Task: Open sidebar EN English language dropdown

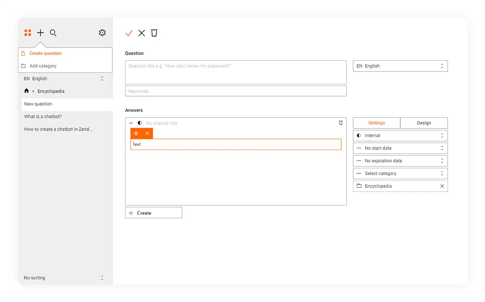Action: pos(64,78)
